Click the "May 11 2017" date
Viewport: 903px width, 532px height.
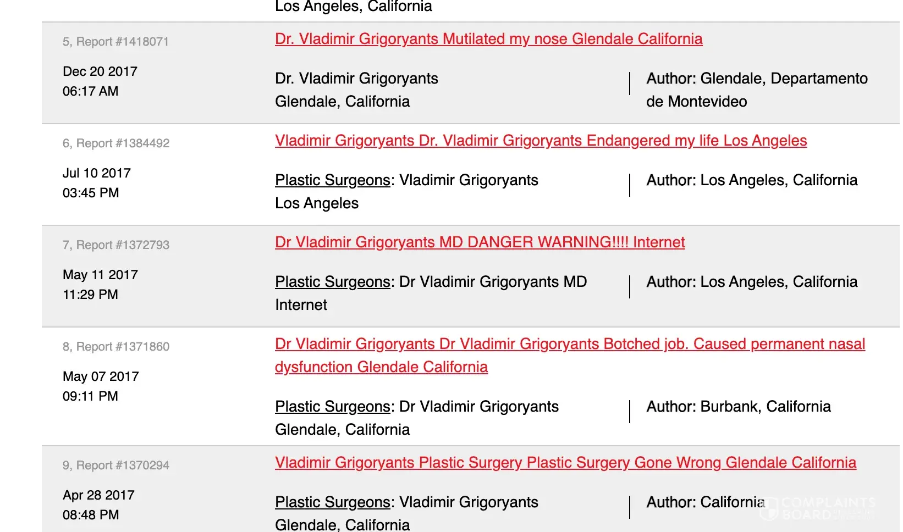click(100, 275)
